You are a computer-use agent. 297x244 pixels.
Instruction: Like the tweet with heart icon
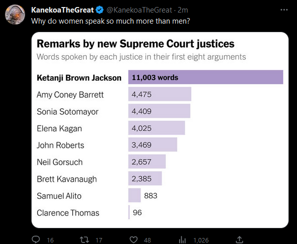[133, 239]
